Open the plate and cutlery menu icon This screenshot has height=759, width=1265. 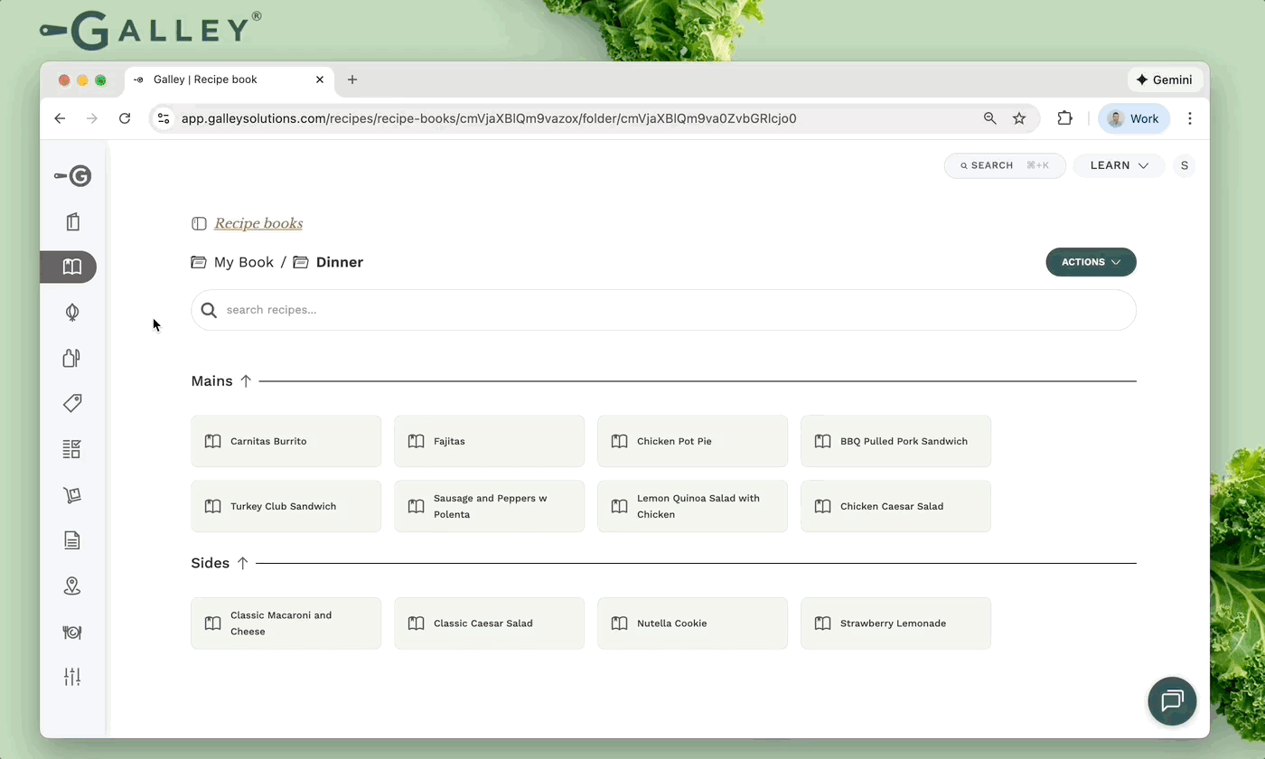coord(72,632)
